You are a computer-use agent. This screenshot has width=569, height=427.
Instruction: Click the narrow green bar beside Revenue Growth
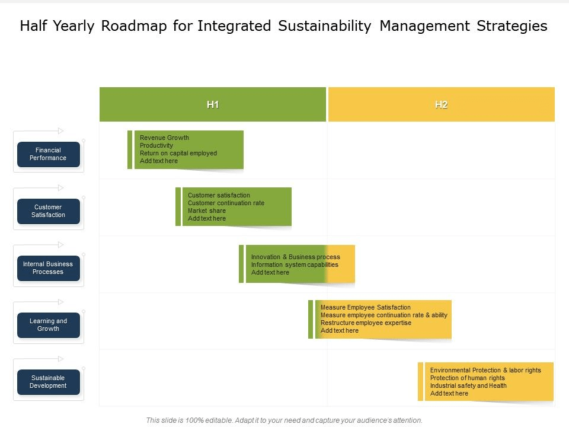pos(130,149)
